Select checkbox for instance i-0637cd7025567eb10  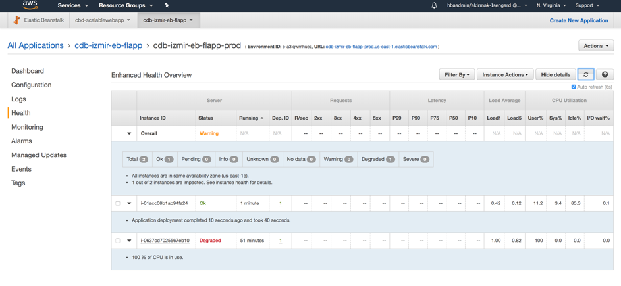118,241
